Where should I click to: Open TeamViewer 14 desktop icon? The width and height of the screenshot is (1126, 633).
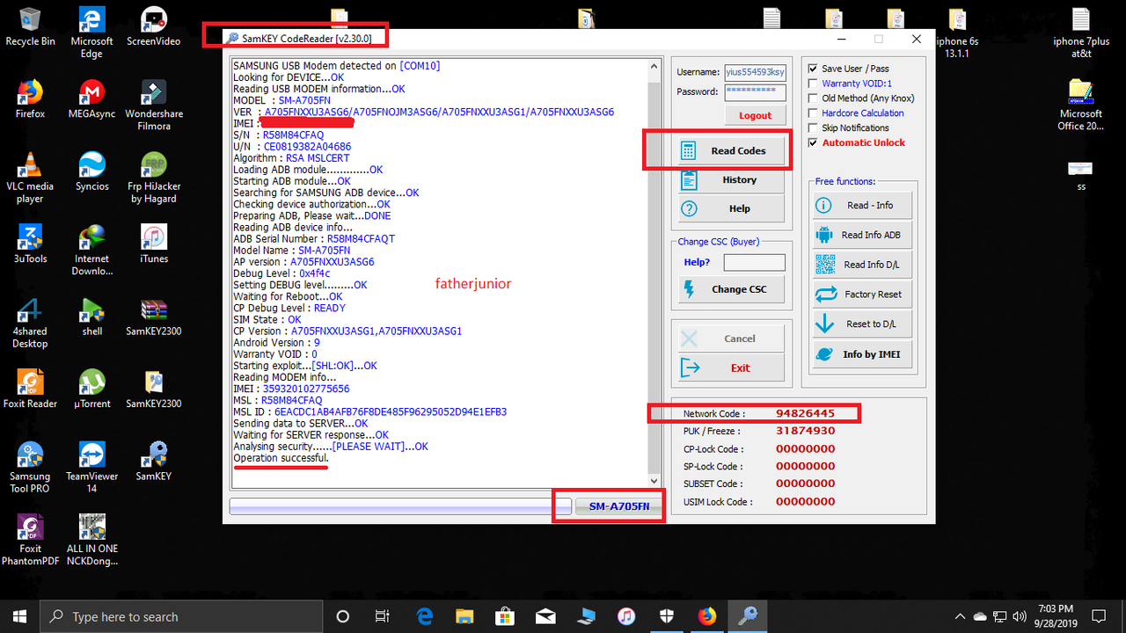91,468
